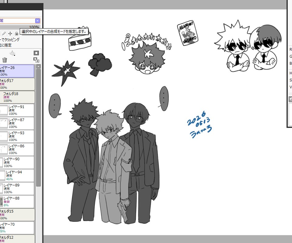The width and height of the screenshot is (292, 243).
Task: Click the layer list vertical scrollbar thumb
Action: click(38, 128)
